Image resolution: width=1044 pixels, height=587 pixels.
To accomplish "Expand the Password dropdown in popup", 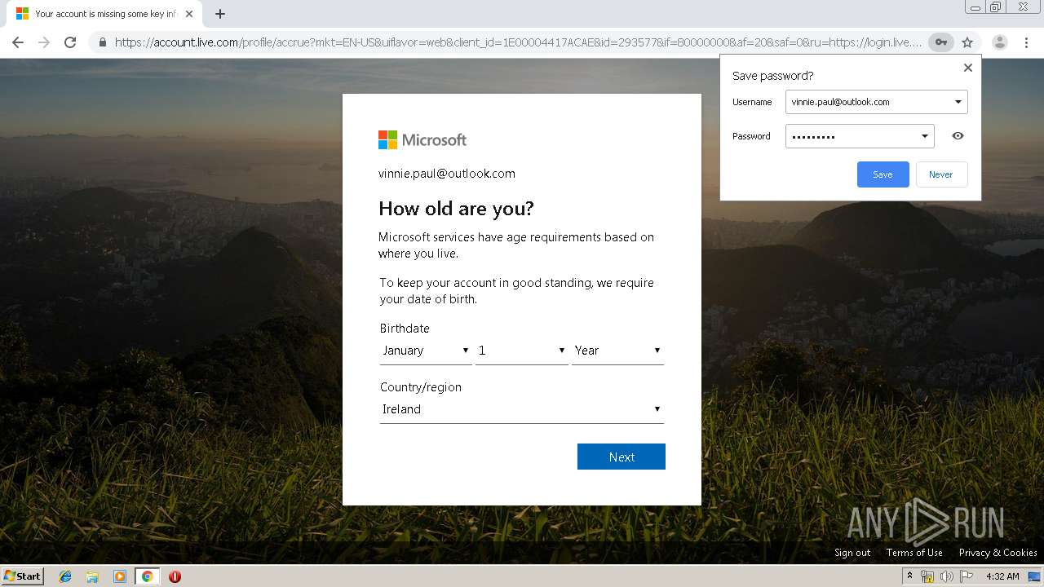I will [x=925, y=136].
